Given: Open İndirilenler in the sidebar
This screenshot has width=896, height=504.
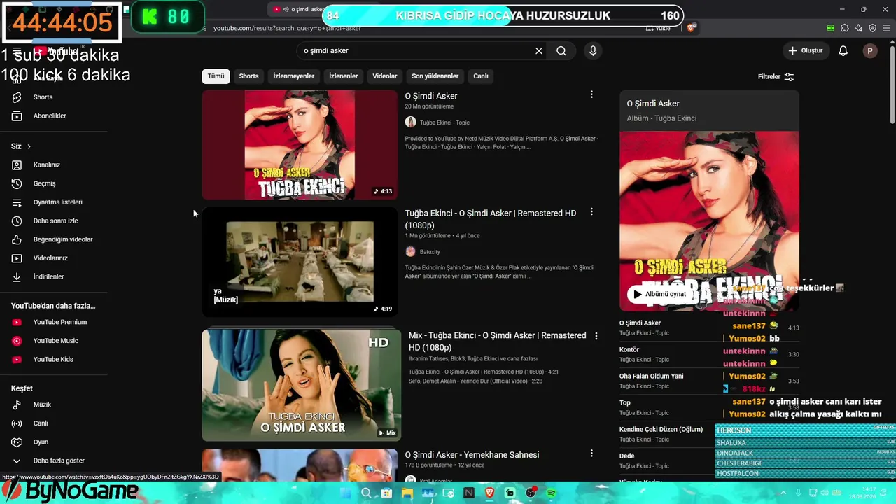Looking at the screenshot, I should tap(48, 277).
